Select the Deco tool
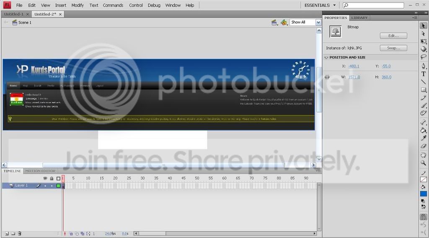 tap(423, 113)
